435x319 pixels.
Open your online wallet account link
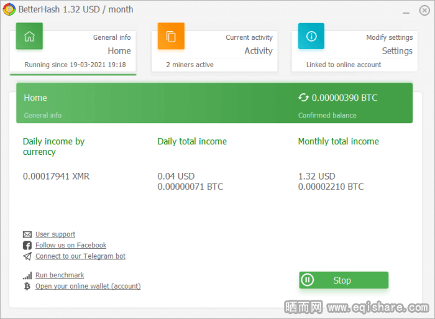pos(88,286)
